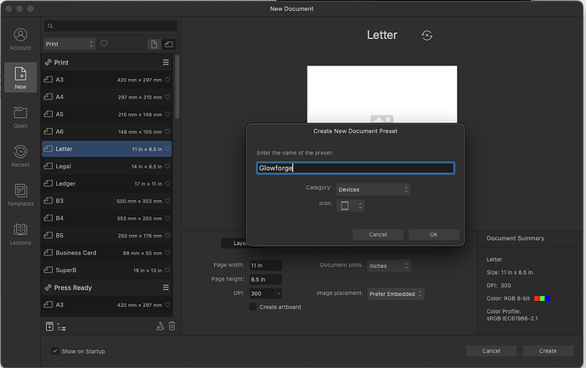Open the Lessons section
This screenshot has width=586, height=368.
(20, 233)
